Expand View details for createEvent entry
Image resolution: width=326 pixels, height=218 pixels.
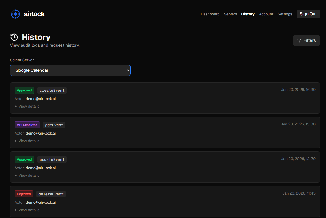point(27,106)
